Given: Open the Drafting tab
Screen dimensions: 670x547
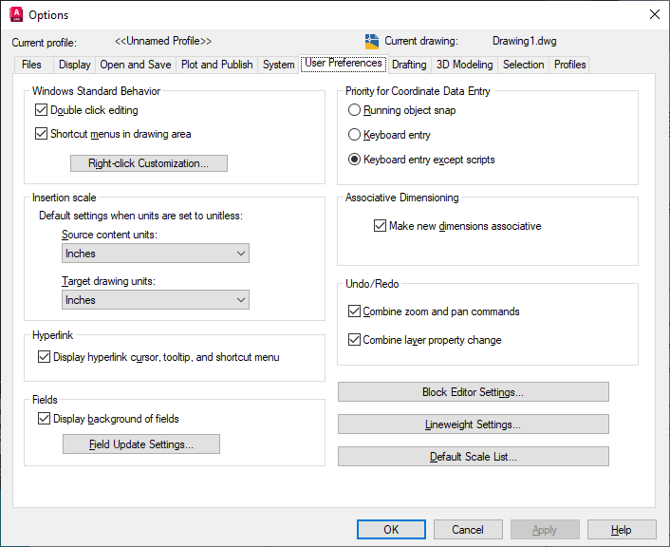Looking at the screenshot, I should (409, 65).
